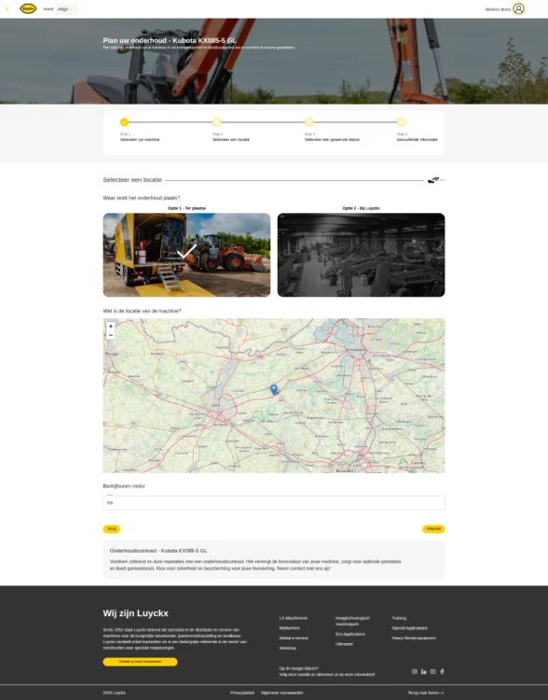Open the Facebook icon in footer
The image size is (548, 700).
tap(442, 671)
